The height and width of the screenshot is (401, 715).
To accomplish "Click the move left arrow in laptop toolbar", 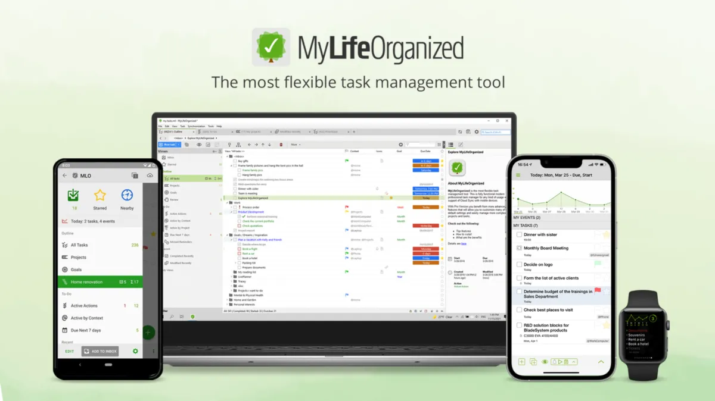I will [249, 145].
